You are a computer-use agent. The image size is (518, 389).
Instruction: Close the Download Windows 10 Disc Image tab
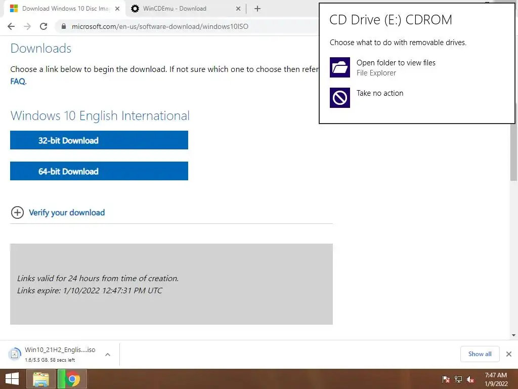(x=117, y=9)
